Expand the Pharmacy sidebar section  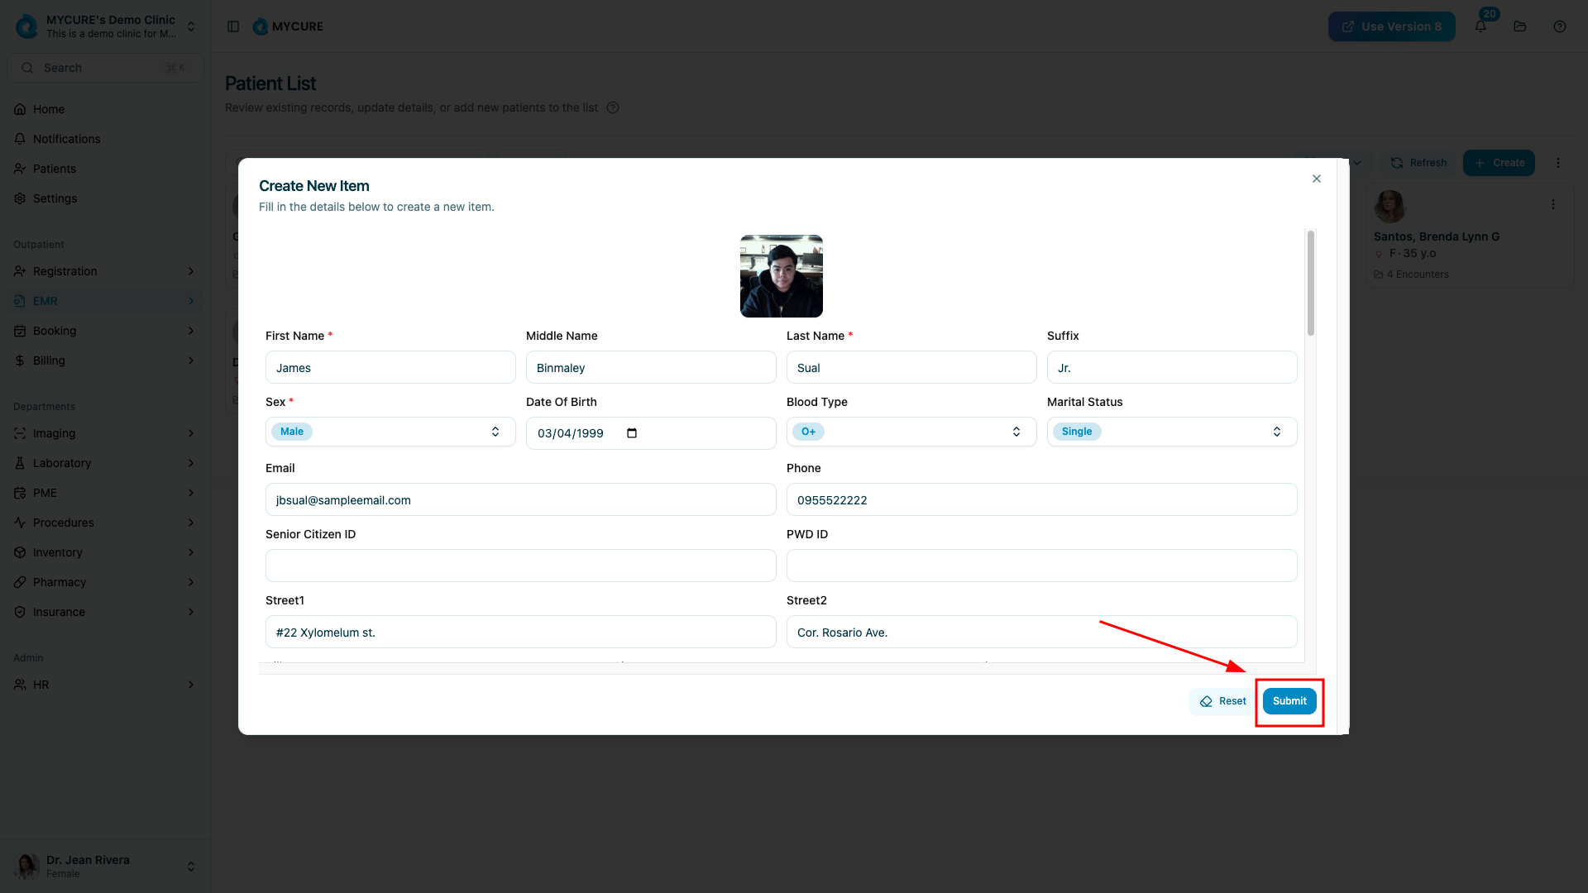105,582
